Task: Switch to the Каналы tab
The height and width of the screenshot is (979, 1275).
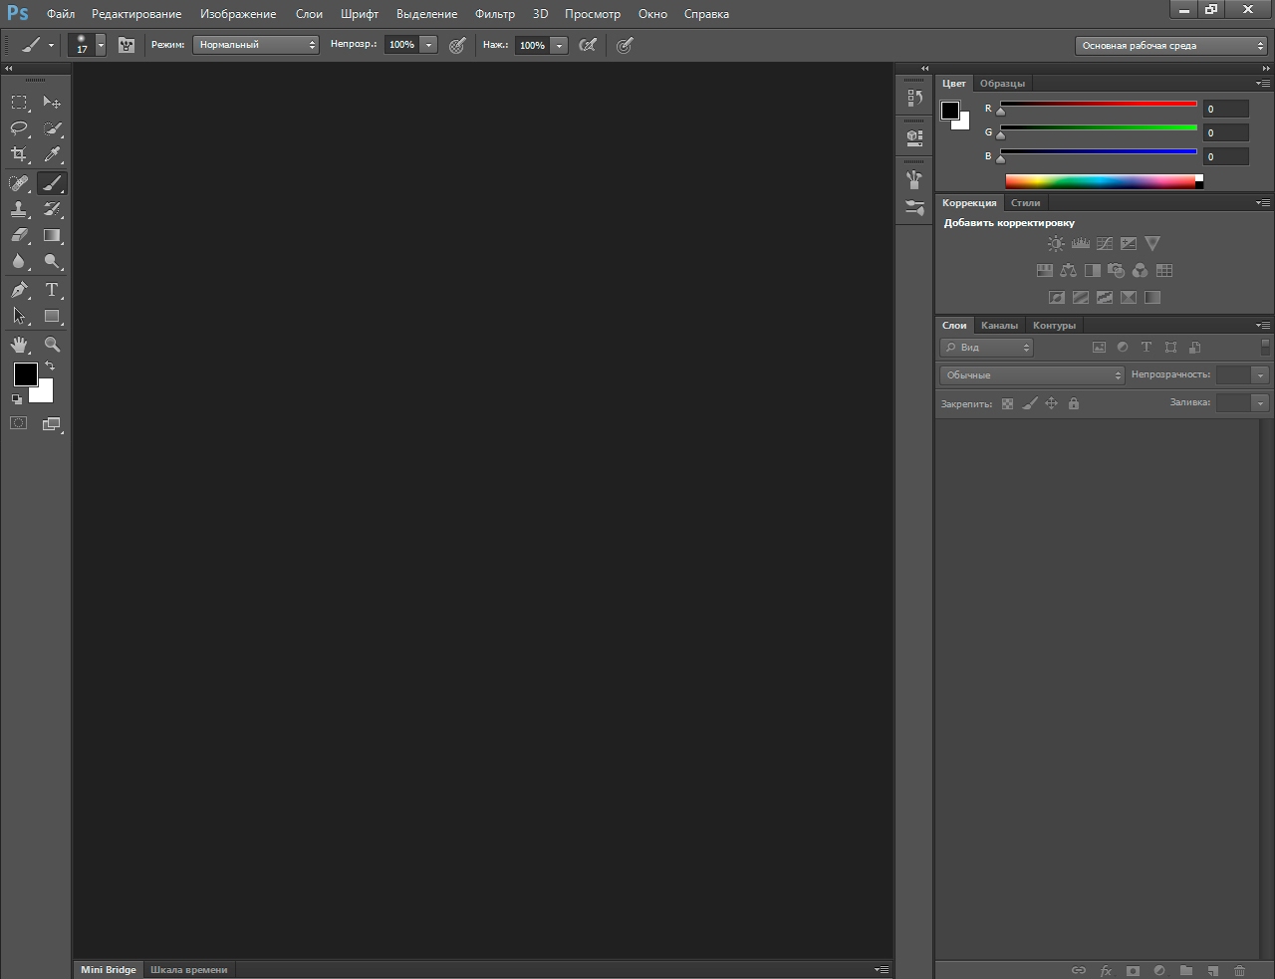Action: click(999, 326)
